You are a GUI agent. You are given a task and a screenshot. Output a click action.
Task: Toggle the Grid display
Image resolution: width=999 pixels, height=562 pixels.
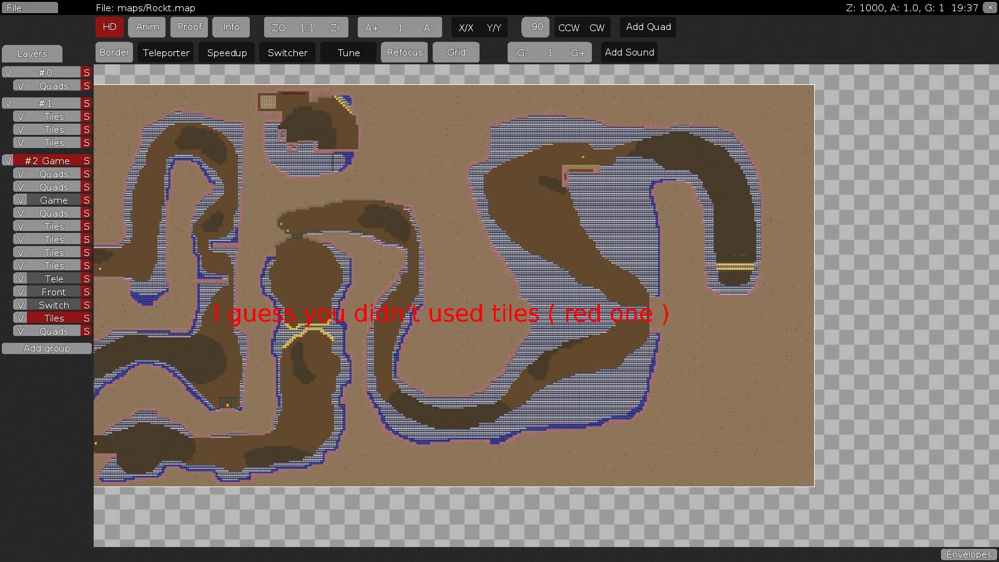coord(456,52)
